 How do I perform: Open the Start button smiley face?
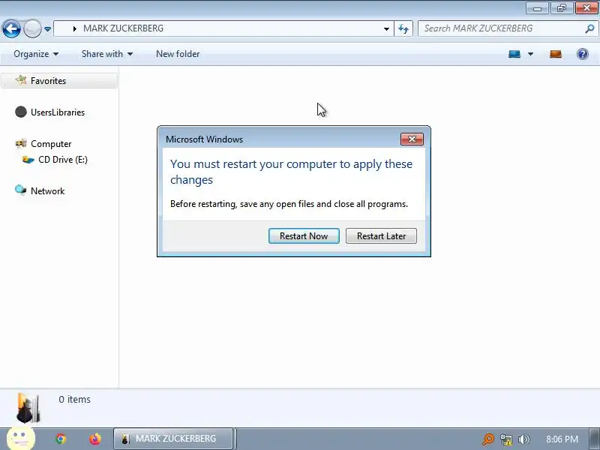(21, 439)
